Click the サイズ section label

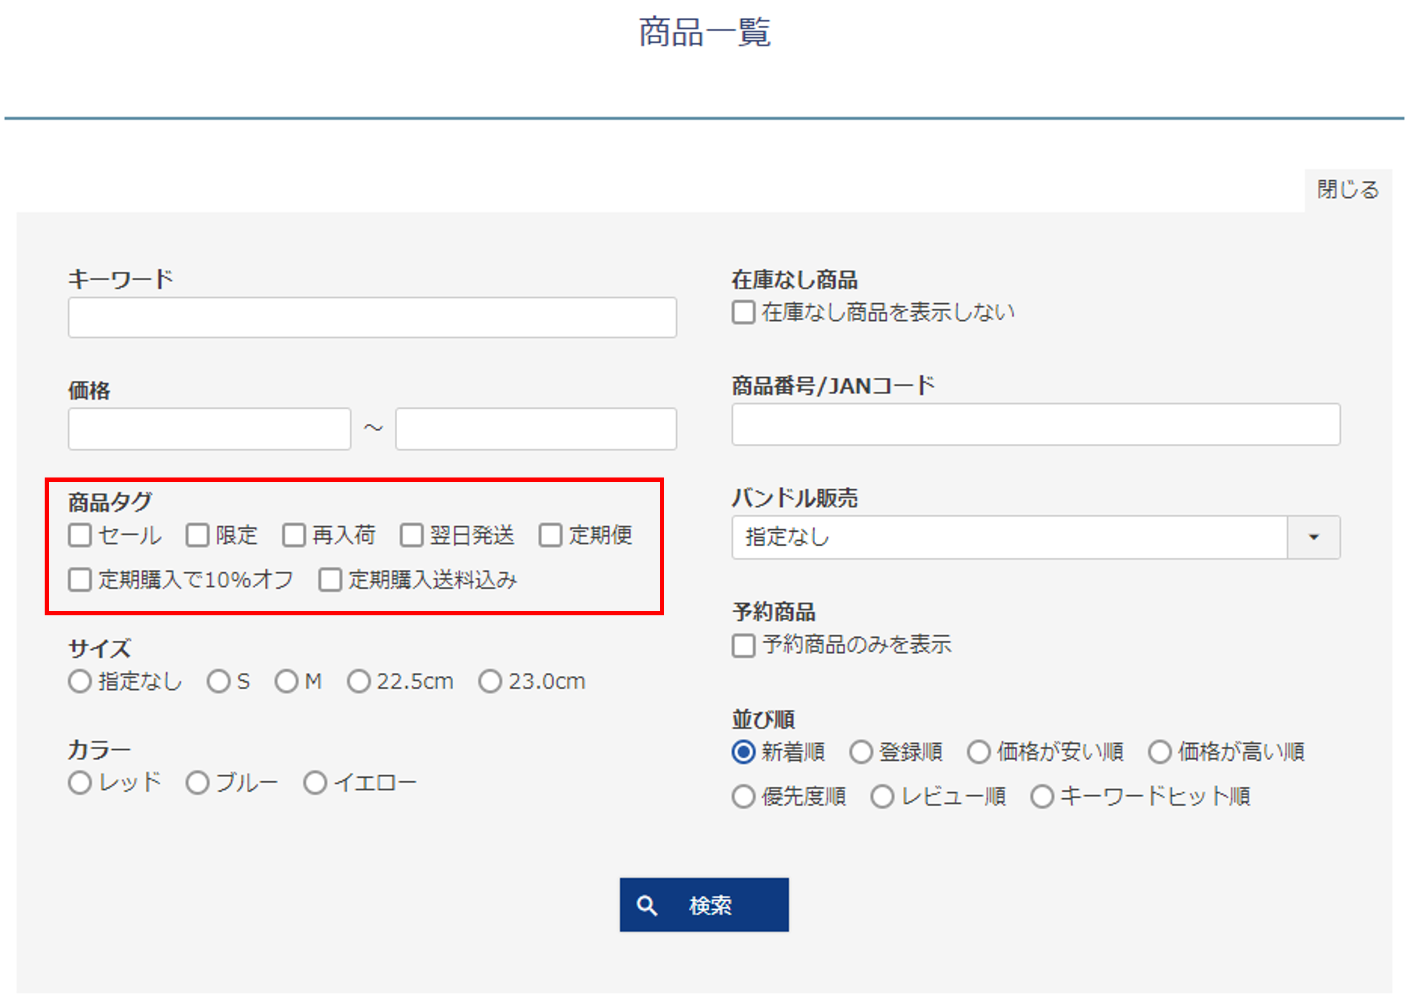[100, 649]
